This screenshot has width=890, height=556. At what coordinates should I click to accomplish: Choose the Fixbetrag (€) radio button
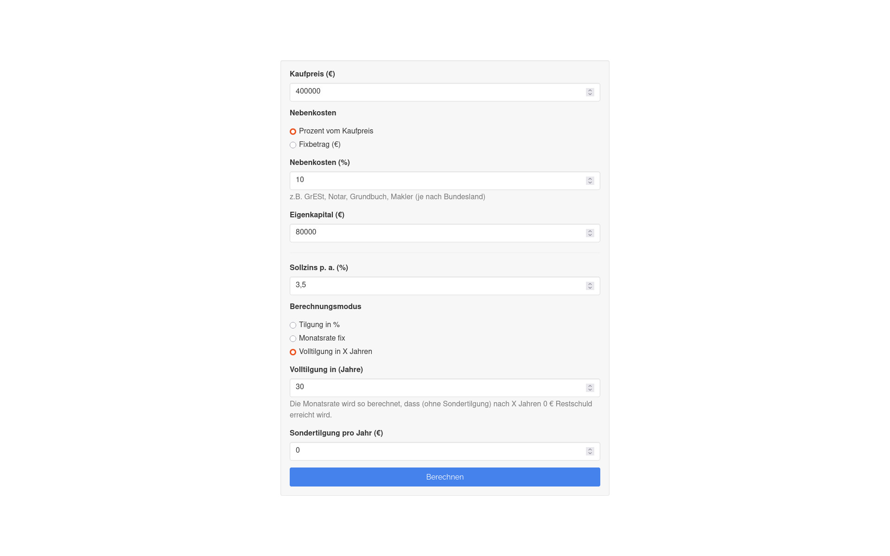tap(293, 145)
